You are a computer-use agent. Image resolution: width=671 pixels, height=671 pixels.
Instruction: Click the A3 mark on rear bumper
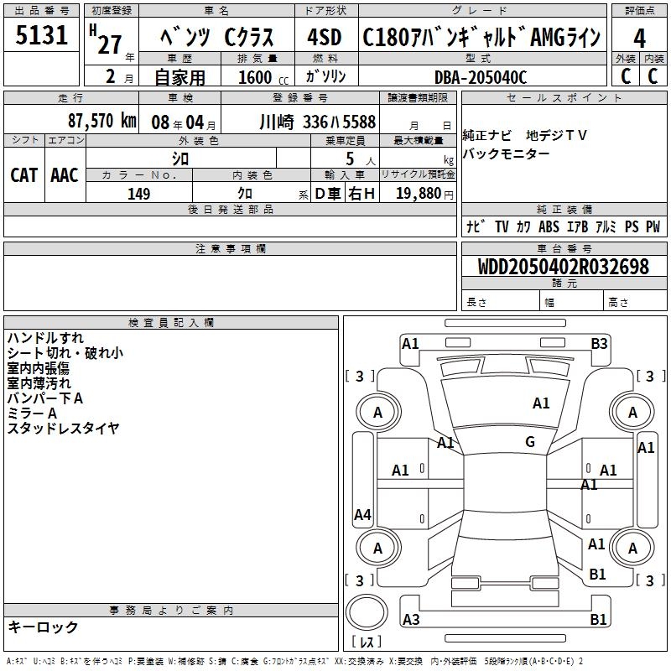click(411, 620)
